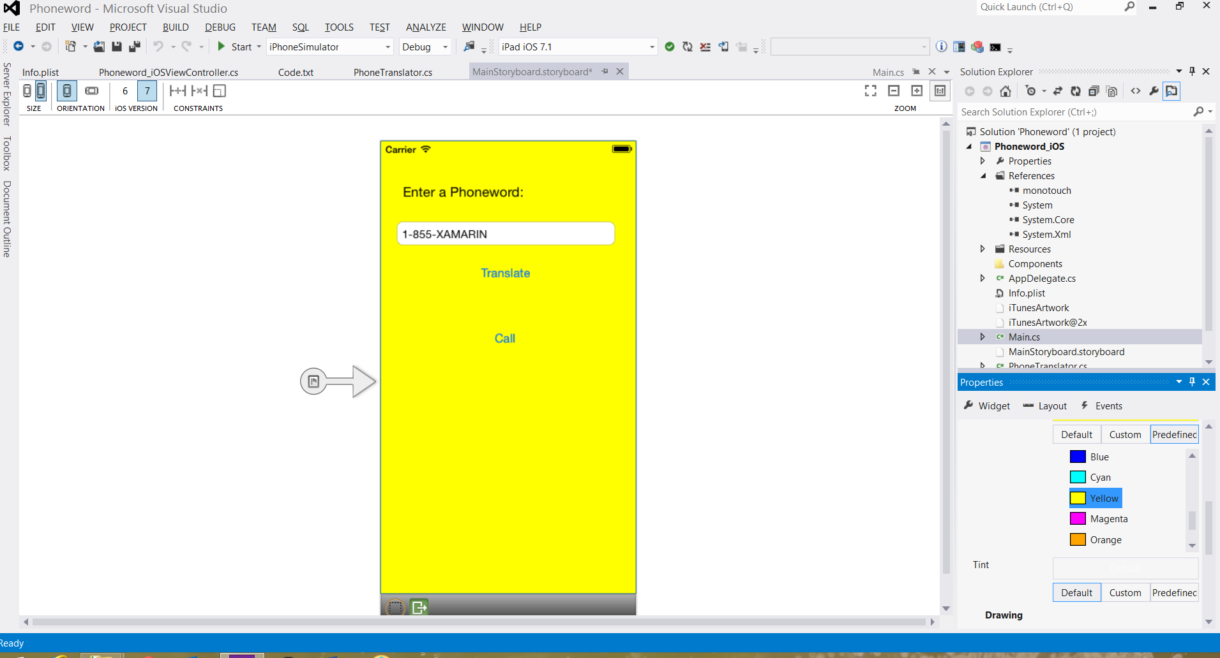This screenshot has height=658, width=1220.
Task: Click the zoom in icon in designer
Action: click(917, 91)
